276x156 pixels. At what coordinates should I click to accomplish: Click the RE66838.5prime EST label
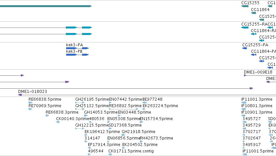pyautogui.click(x=45, y=99)
